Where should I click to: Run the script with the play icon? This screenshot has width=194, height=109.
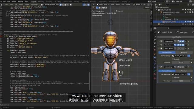(x=71, y=5)
